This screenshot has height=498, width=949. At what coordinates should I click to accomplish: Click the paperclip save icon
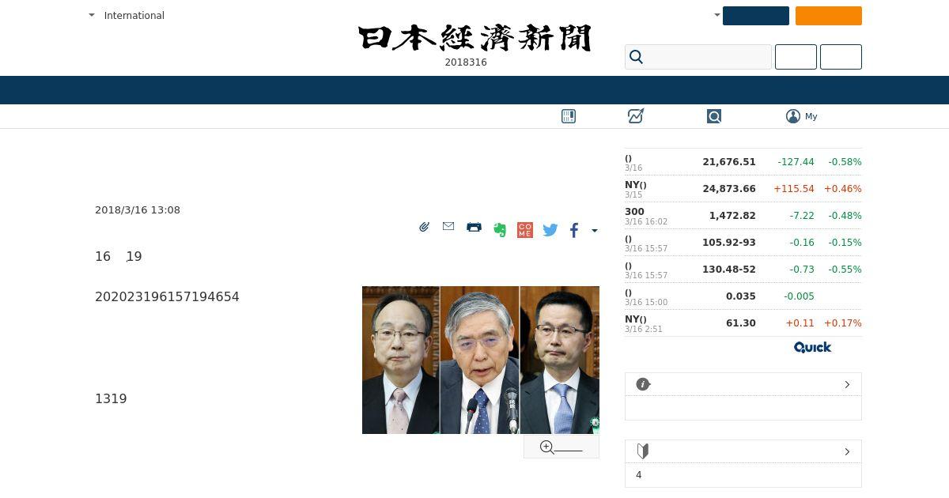(424, 227)
